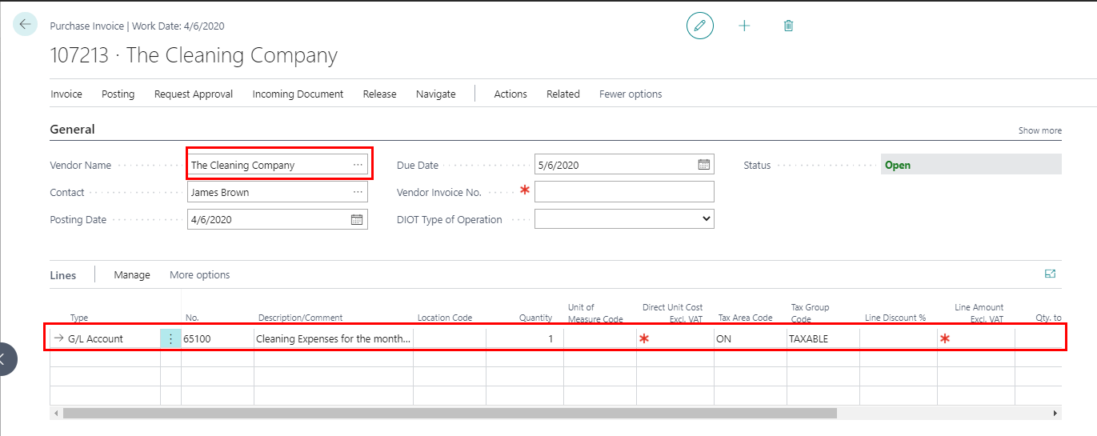Open the Due Date calendar picker

704,165
